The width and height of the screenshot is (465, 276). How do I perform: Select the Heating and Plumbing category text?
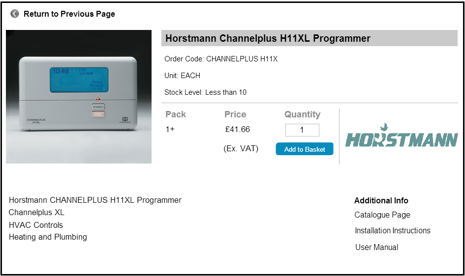(48, 237)
